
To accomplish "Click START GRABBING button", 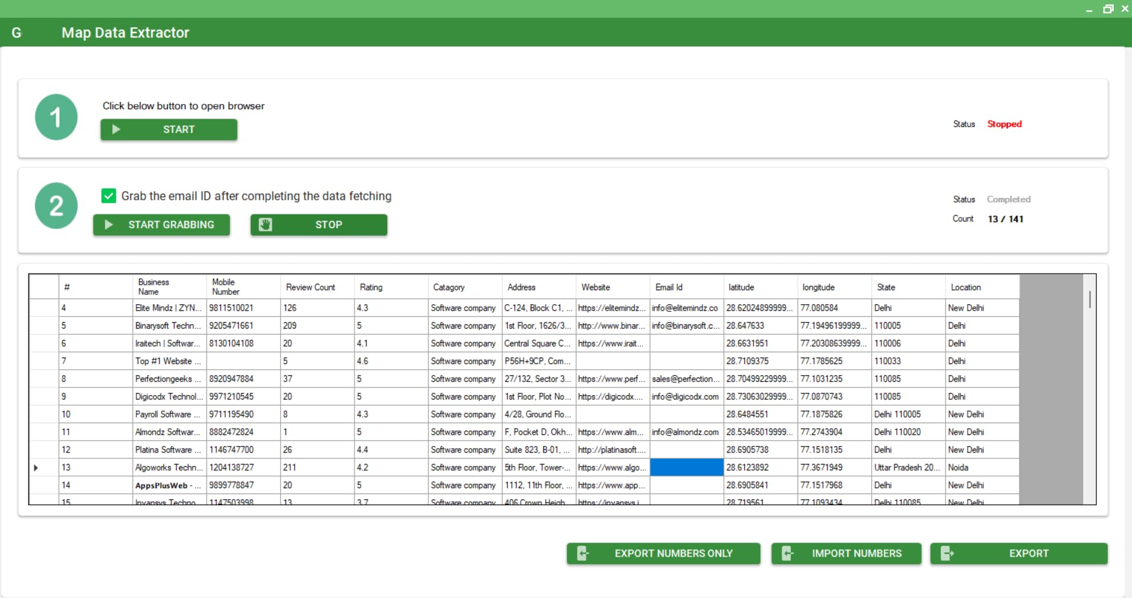I will (x=161, y=225).
